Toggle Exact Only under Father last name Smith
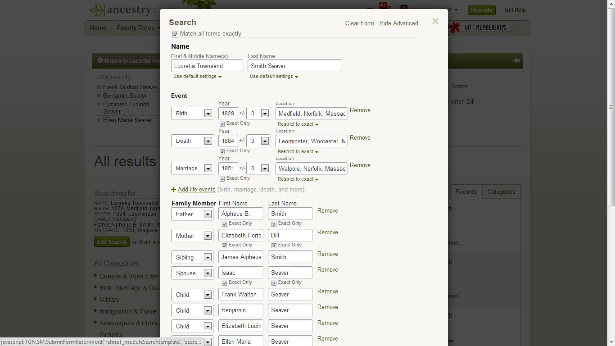Image resolution: width=615 pixels, height=346 pixels. [274, 224]
